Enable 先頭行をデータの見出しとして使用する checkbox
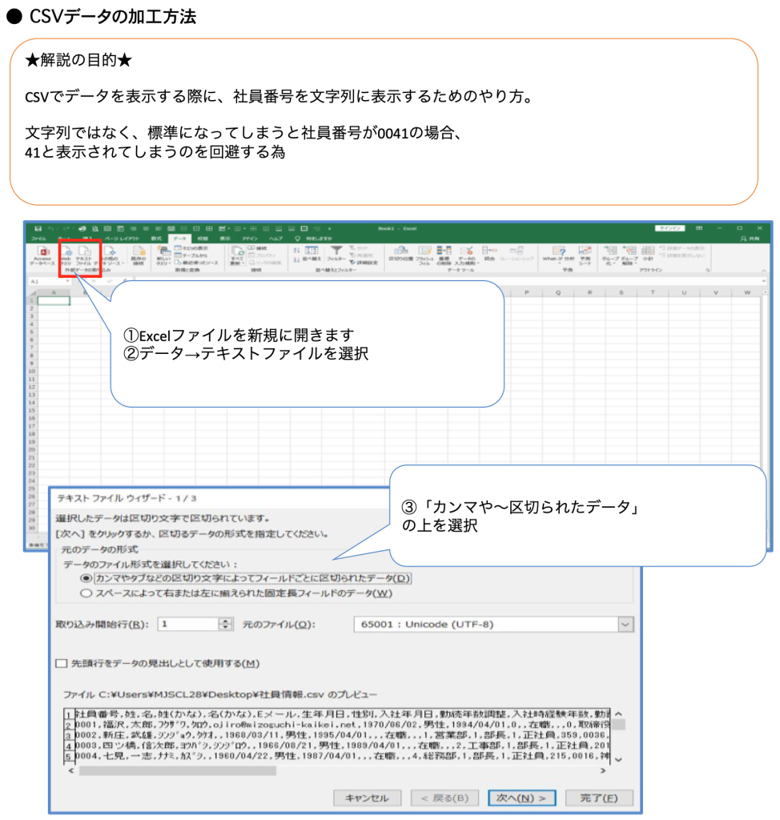This screenshot has height=820, width=780. pyautogui.click(x=62, y=663)
